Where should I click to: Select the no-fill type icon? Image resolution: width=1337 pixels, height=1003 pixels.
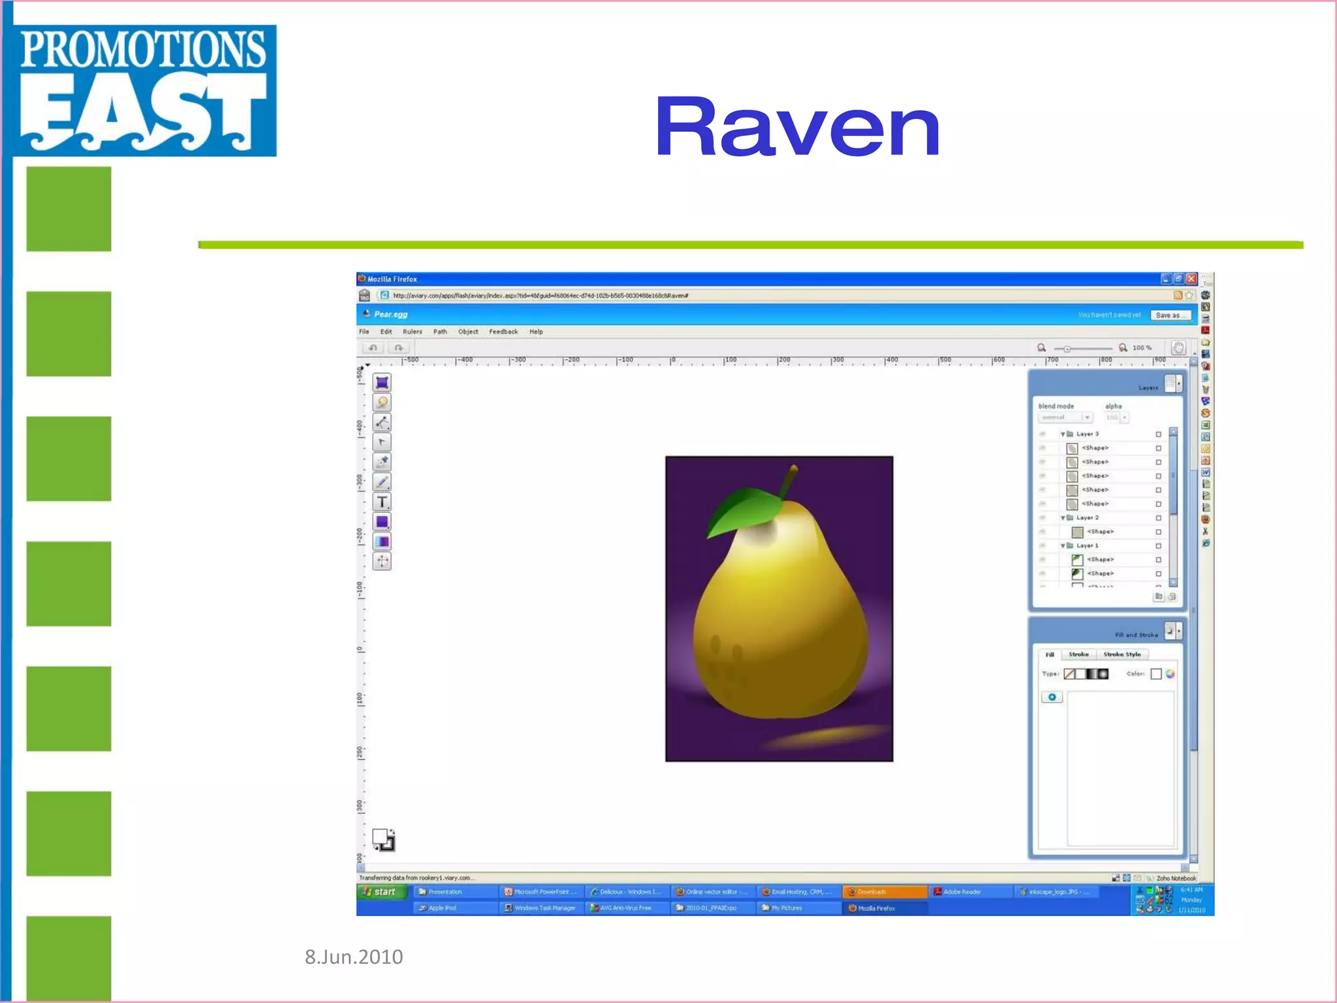tap(1069, 674)
